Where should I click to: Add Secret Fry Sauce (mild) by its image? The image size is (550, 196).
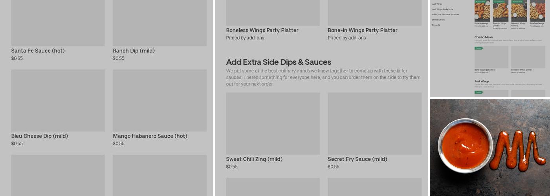pos(374,123)
